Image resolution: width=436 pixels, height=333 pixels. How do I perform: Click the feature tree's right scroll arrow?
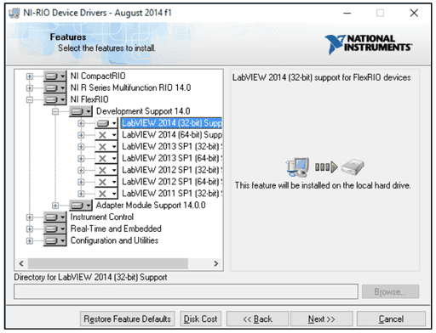coord(216,263)
